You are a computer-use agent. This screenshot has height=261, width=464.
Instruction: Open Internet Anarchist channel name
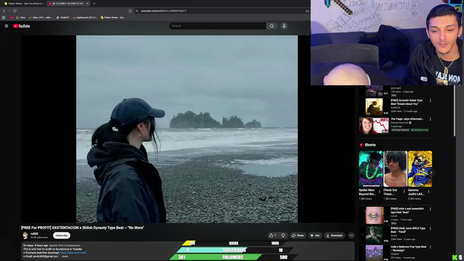399,123
